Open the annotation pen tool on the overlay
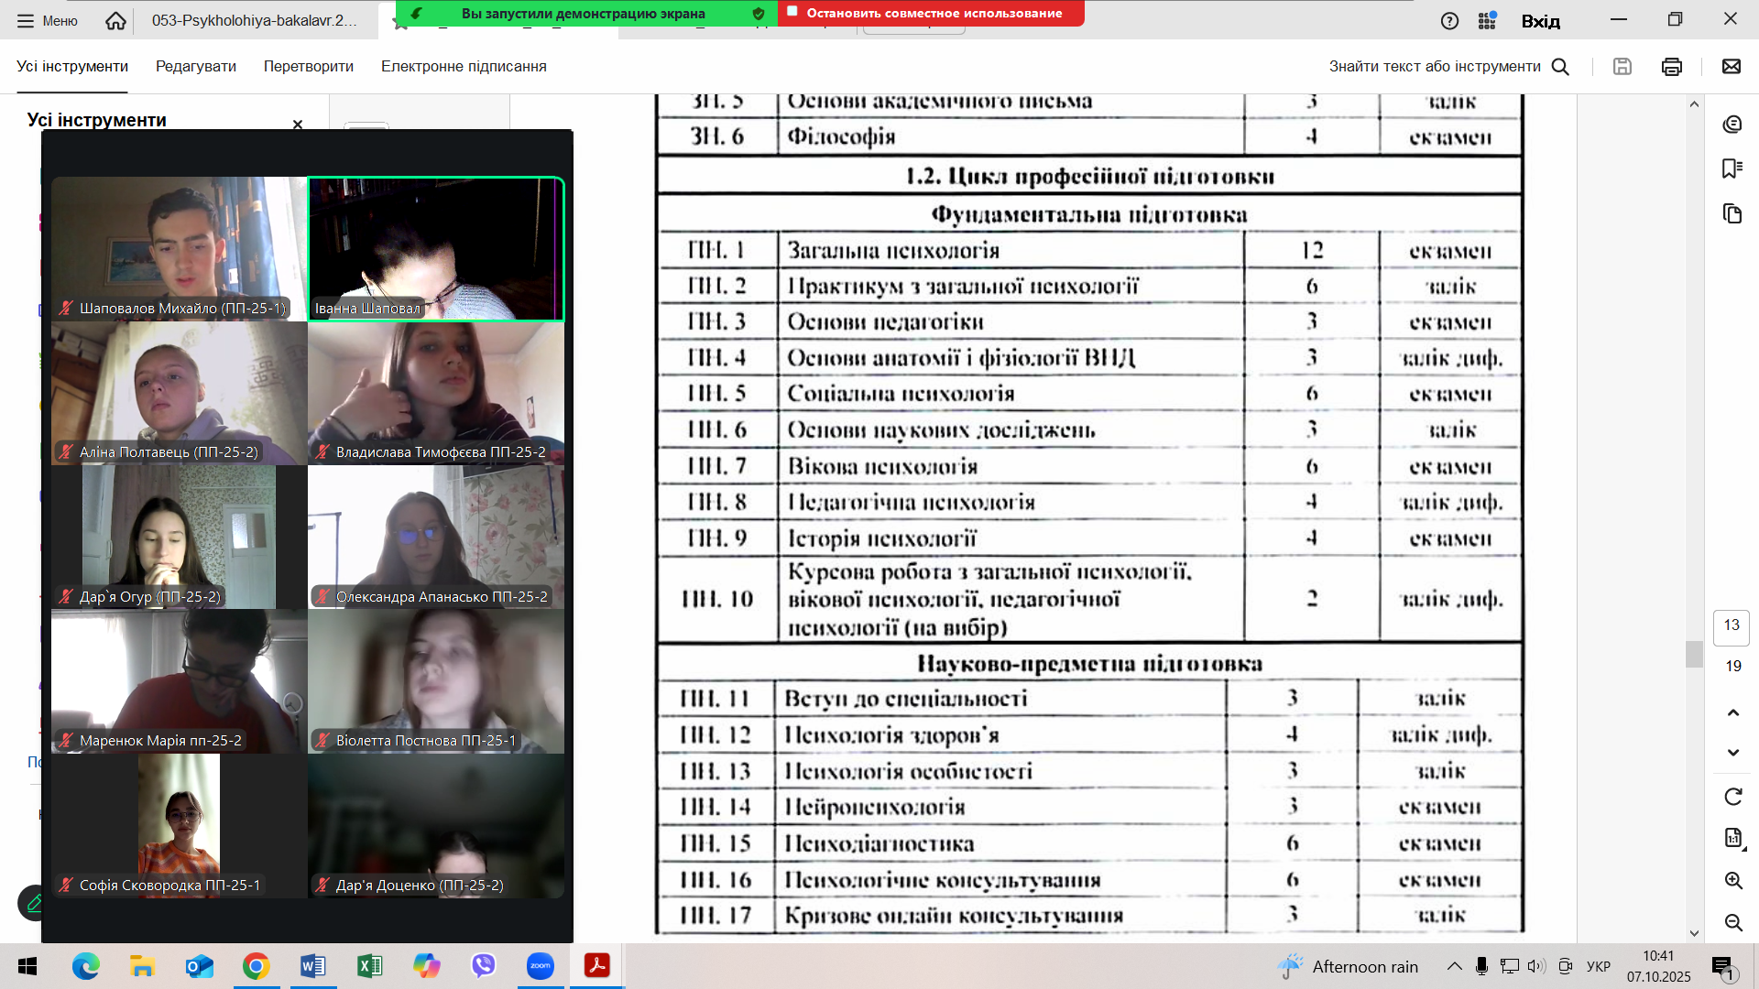Screen dimensions: 1759x989 35,904
